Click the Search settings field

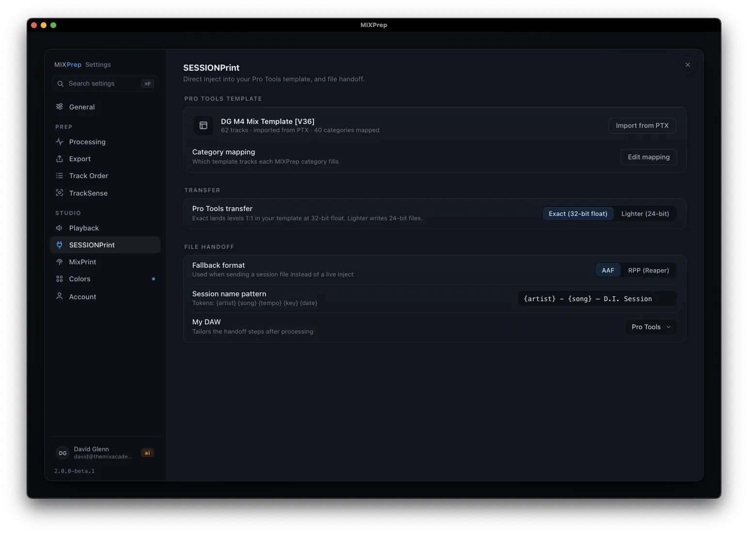point(105,84)
